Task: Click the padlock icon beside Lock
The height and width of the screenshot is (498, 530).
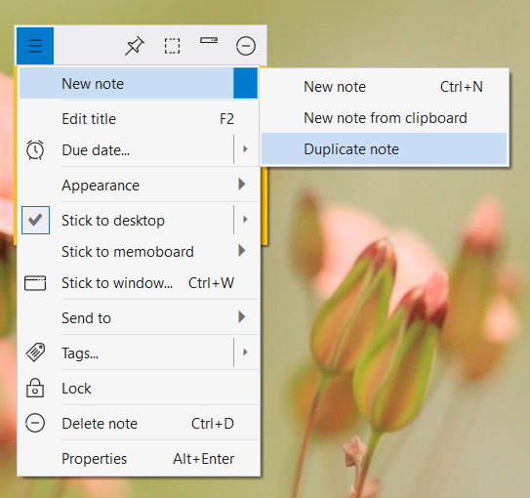Action: 35,388
